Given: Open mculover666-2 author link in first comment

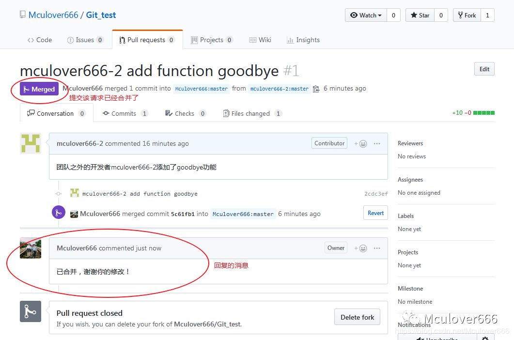Looking at the screenshot, I should (x=79, y=143).
